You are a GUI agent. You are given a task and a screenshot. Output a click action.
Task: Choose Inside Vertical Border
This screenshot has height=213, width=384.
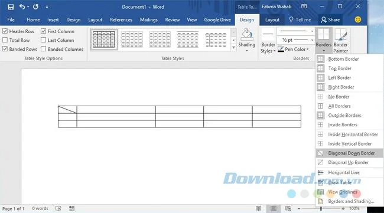349,143
